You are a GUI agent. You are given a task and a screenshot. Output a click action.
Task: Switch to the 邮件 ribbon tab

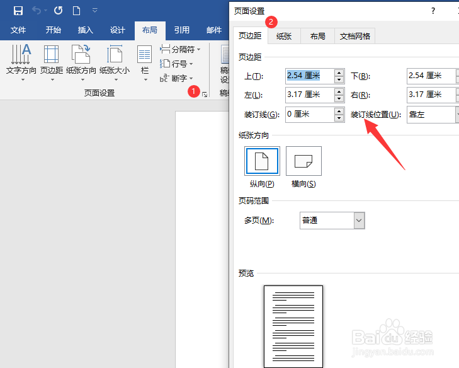coord(214,30)
